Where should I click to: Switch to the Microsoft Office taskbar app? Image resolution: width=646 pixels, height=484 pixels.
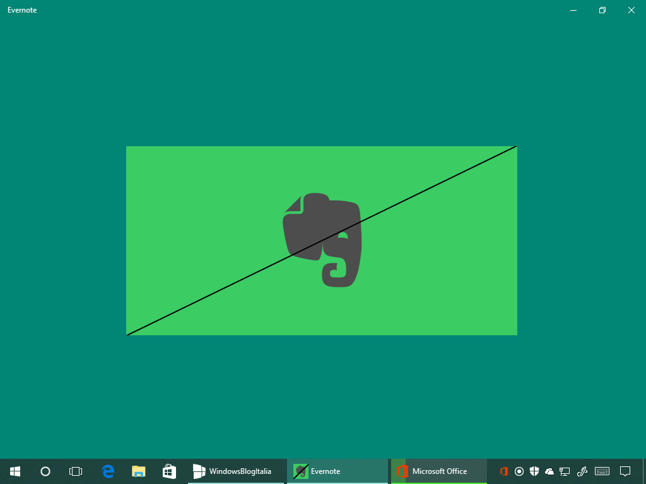(x=439, y=471)
